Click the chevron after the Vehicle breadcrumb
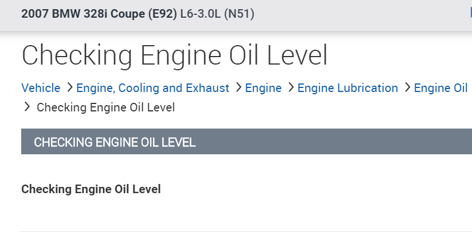Image resolution: width=472 pixels, height=232 pixels. pos(69,87)
